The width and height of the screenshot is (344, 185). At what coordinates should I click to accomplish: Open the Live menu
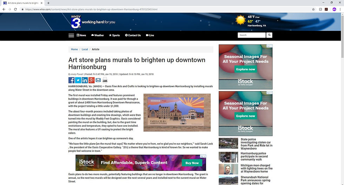point(150,35)
